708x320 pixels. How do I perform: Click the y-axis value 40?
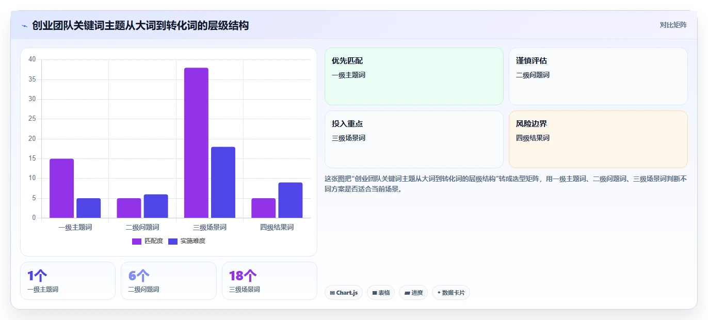tap(32, 59)
